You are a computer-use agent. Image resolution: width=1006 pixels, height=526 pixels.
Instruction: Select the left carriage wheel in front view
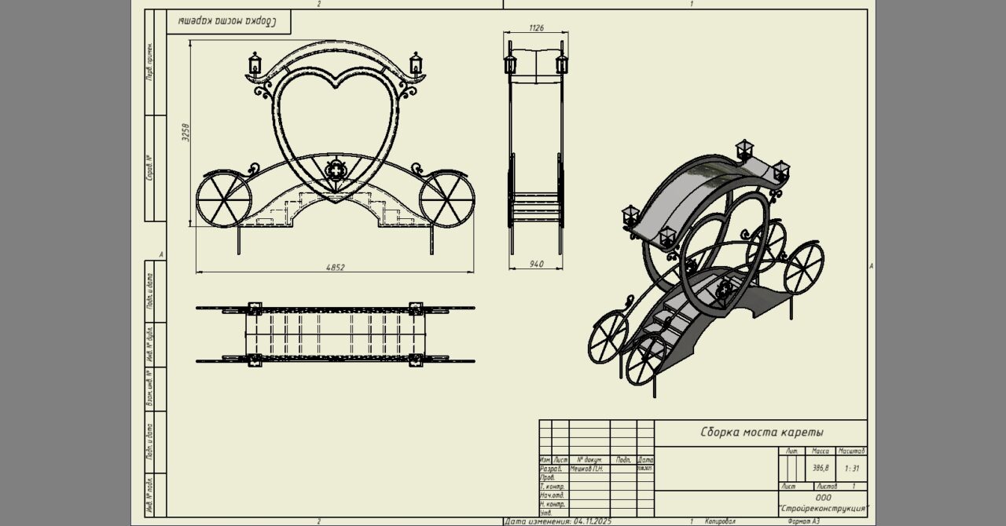tap(223, 199)
